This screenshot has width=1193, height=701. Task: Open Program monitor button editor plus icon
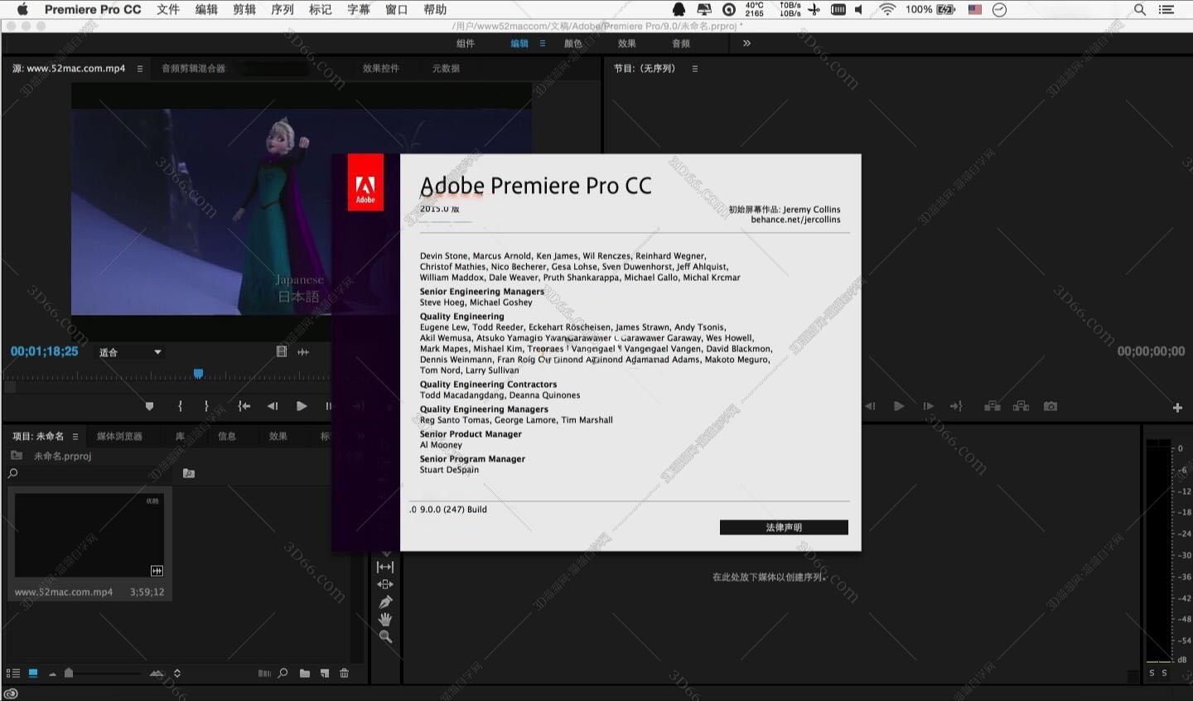click(1177, 407)
